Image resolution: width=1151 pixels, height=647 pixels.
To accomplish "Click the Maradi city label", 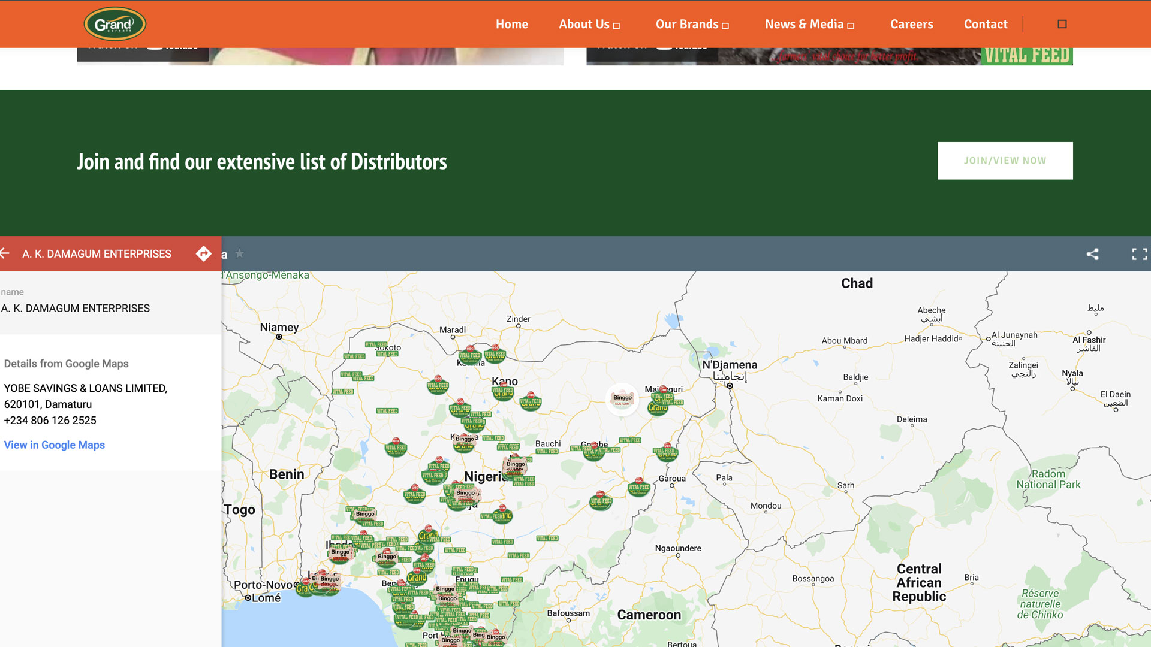I will click(453, 329).
